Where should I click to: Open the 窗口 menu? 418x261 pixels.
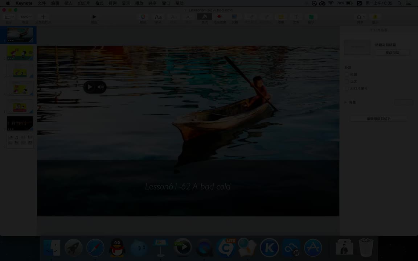tap(166, 3)
